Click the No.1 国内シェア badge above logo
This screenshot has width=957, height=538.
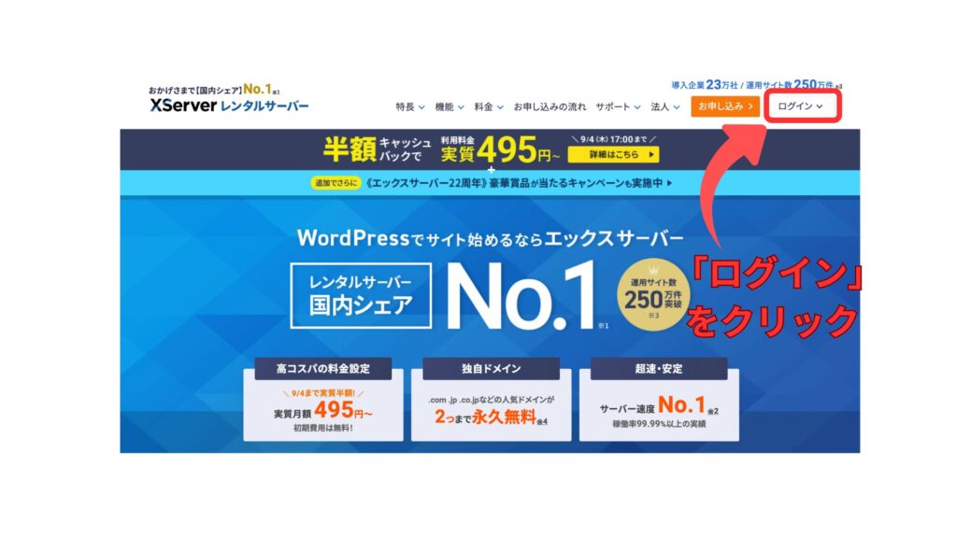(x=214, y=89)
